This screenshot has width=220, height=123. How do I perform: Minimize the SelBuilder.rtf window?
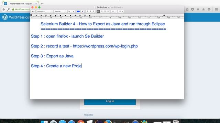click(36, 8)
